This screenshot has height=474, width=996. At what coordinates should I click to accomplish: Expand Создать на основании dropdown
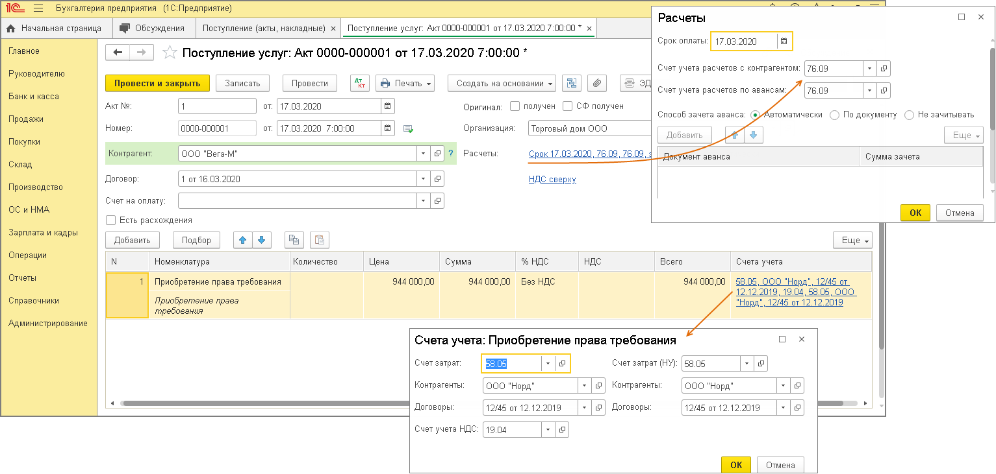[502, 83]
